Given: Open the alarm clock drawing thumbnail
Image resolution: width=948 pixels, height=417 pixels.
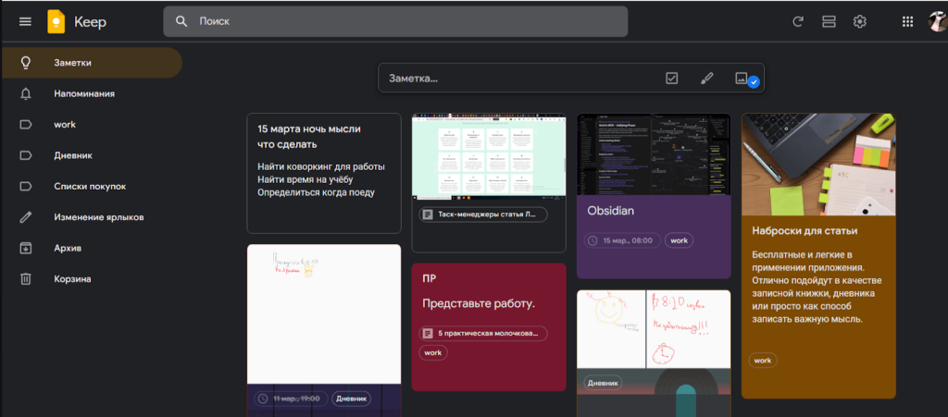Looking at the screenshot, I should 689,329.
